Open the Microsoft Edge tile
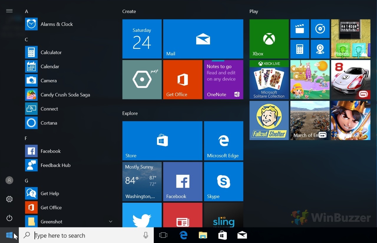The image size is (377, 243). 224,141
